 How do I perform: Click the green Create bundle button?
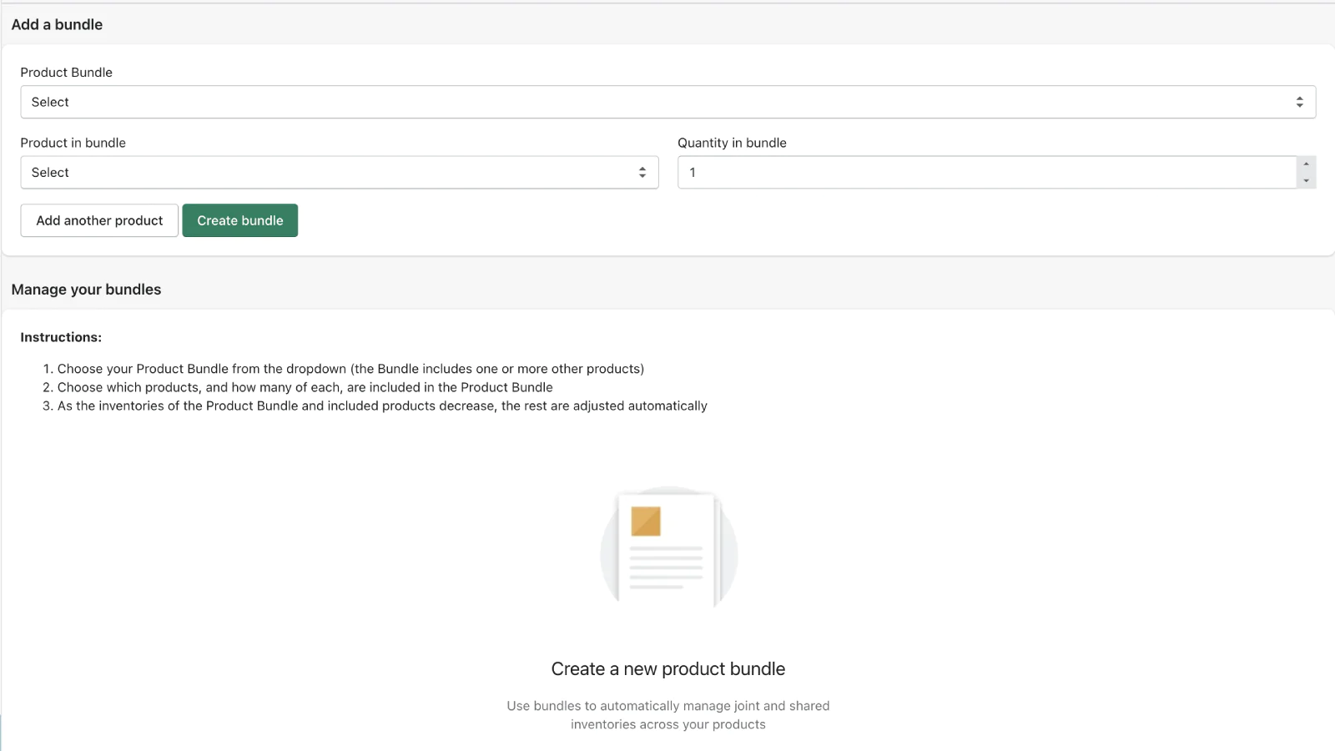tap(240, 221)
